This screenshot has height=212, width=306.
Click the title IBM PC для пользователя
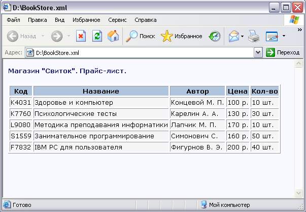click(78, 147)
